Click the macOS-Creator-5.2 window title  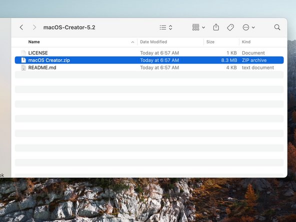point(69,27)
